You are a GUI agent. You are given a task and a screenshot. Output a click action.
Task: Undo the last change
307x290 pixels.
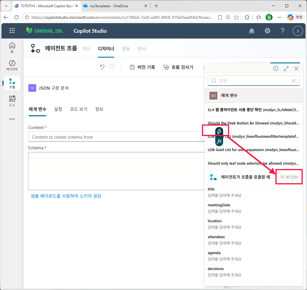(102, 67)
